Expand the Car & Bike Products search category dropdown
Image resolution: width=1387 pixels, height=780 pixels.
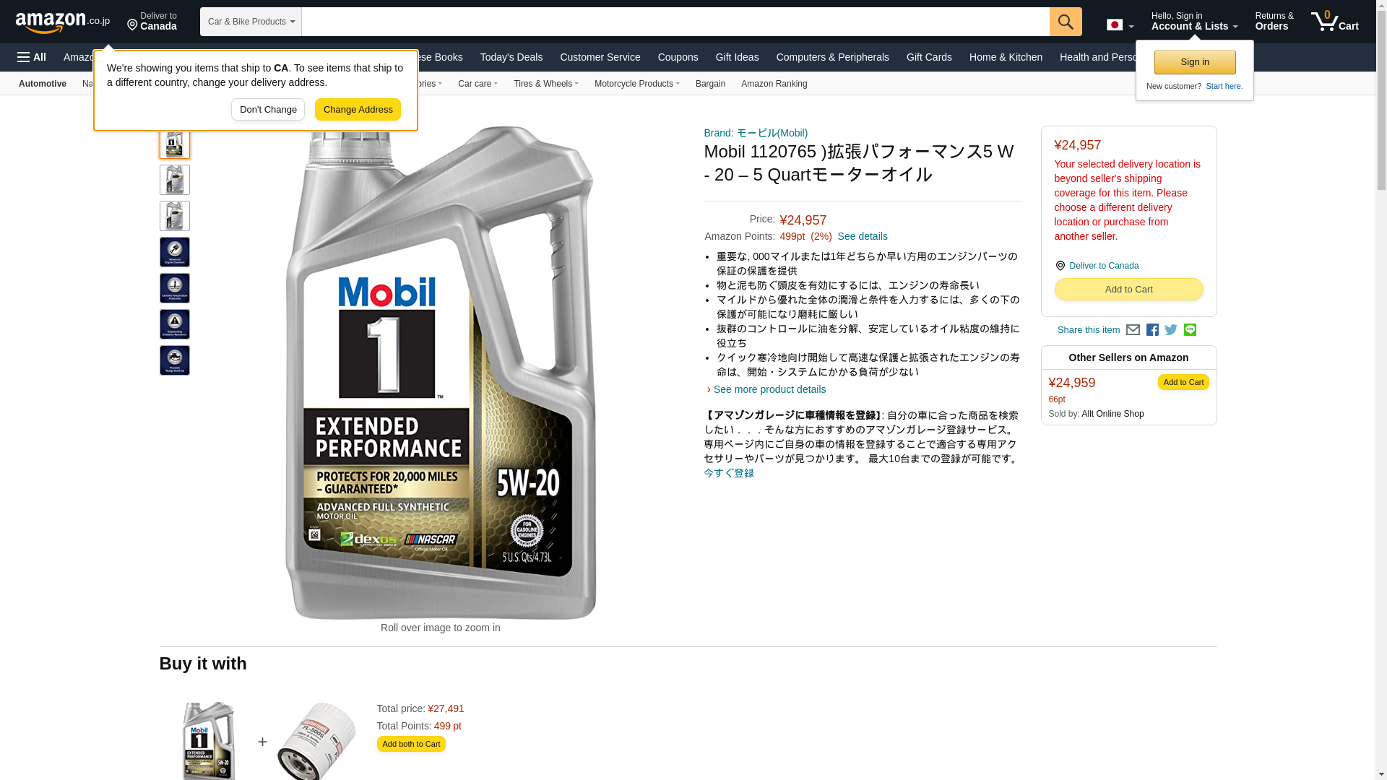(x=251, y=22)
